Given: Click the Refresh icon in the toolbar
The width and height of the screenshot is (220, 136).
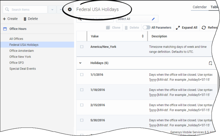Looking at the screenshot, I should [204, 28].
